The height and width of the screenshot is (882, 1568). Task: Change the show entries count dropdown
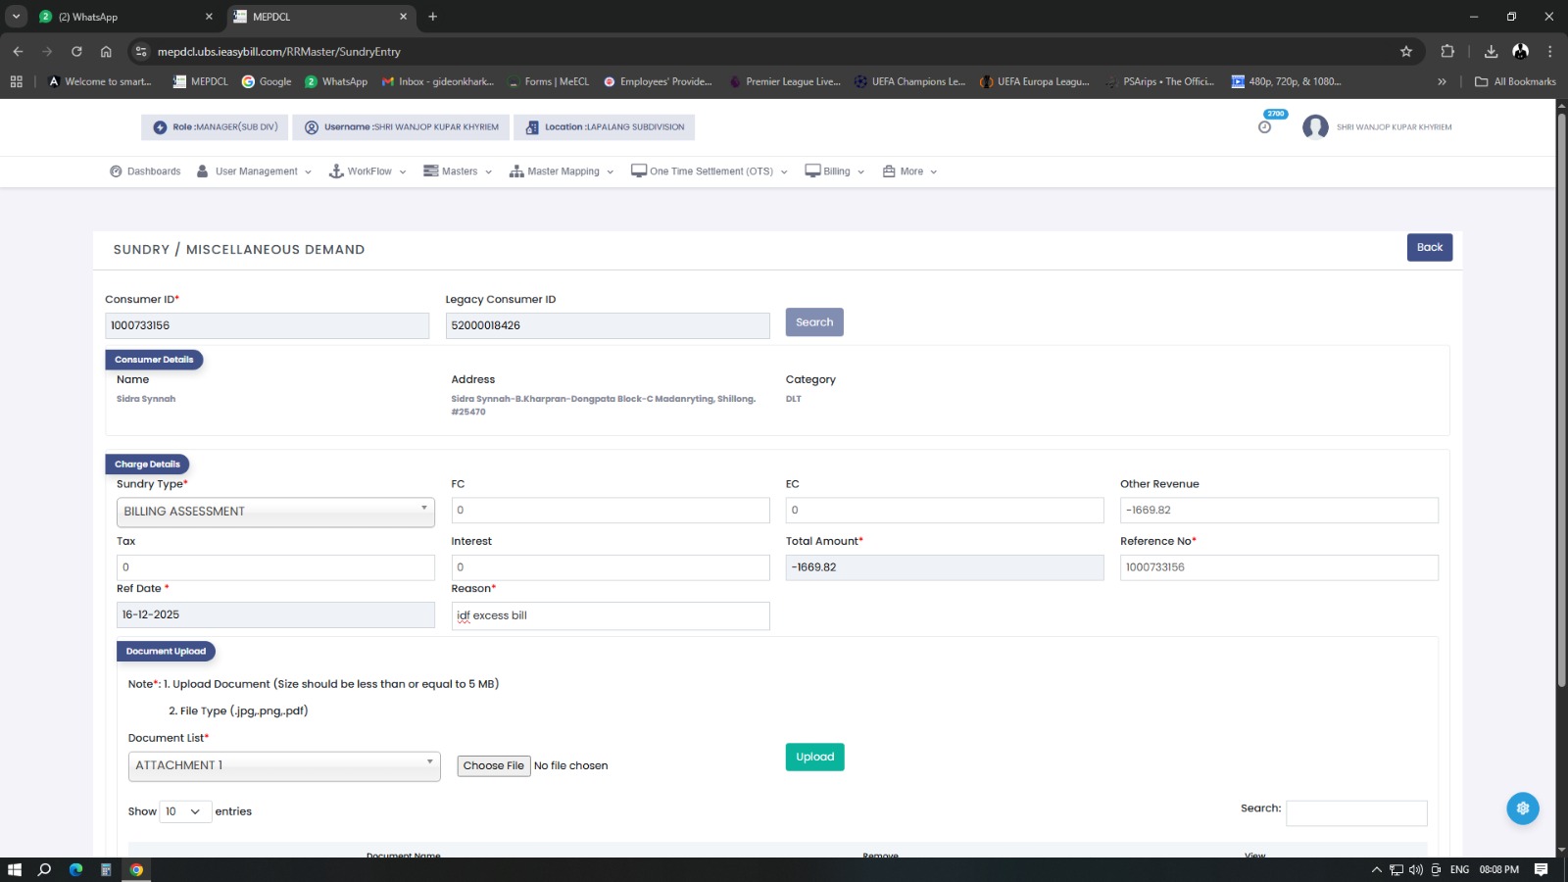pyautogui.click(x=185, y=811)
